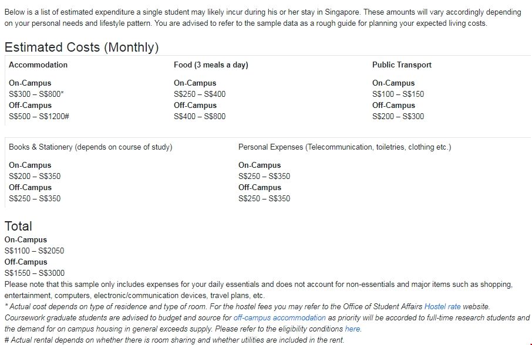Select the off-campus food cost S$400 – S$800
This screenshot has height=345, width=532.
[x=200, y=116]
